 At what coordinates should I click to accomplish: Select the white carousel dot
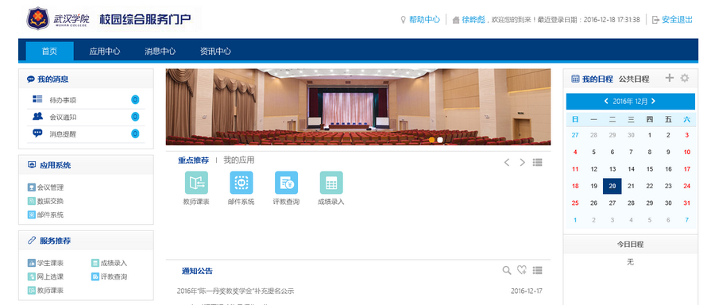pyautogui.click(x=440, y=140)
